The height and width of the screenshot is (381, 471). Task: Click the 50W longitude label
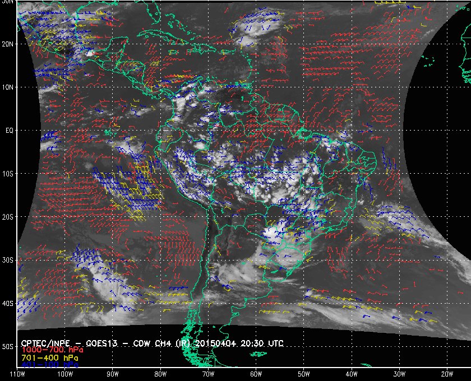304,374
